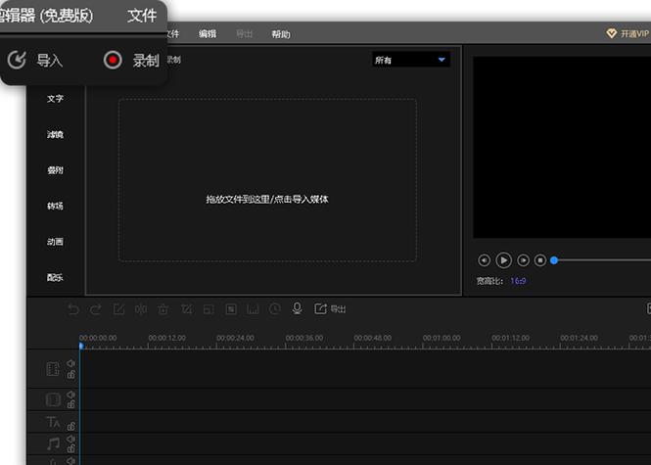Open the 导入 import options

35,61
